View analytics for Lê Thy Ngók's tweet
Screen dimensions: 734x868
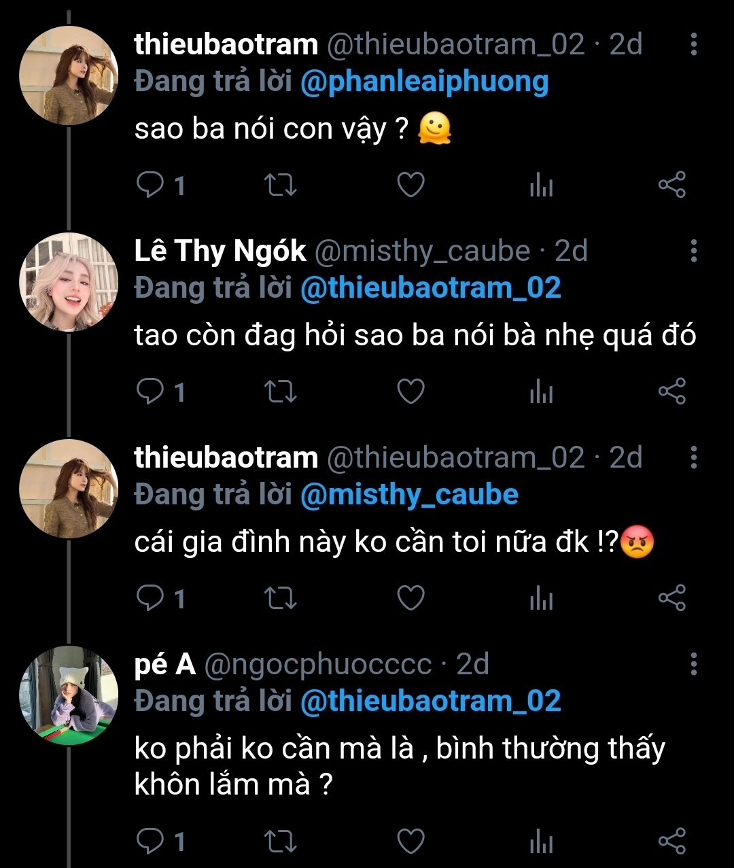pos(541,392)
